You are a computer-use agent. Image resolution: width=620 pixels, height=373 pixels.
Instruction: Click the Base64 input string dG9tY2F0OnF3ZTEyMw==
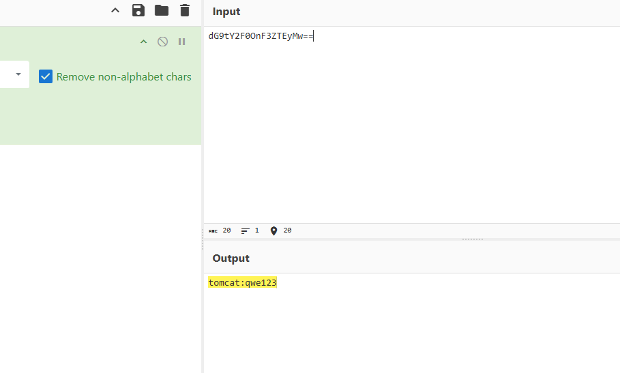(261, 36)
